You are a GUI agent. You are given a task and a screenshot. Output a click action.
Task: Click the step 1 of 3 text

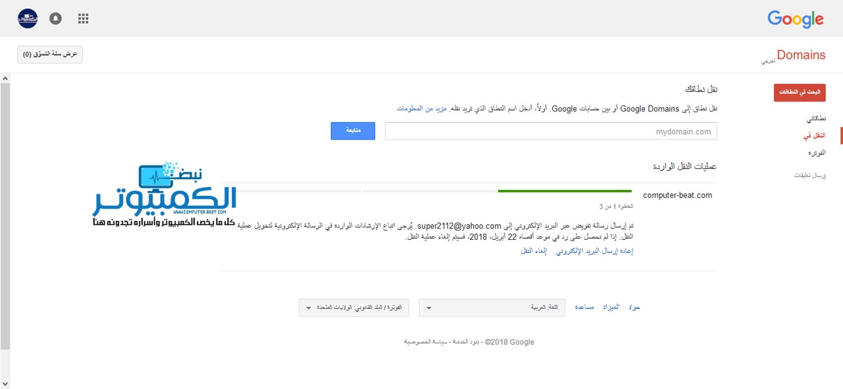point(616,207)
